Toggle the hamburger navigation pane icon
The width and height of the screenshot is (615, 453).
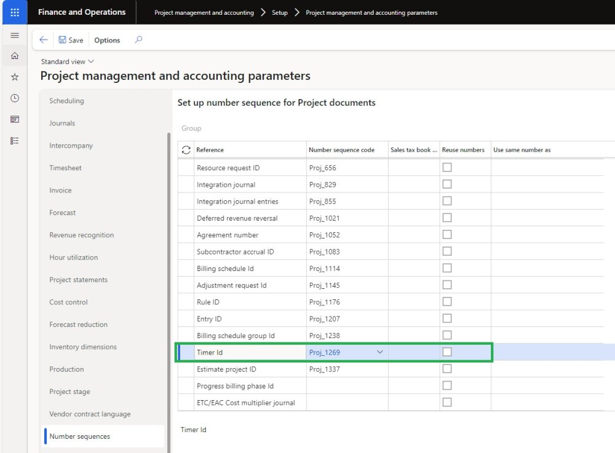click(15, 36)
